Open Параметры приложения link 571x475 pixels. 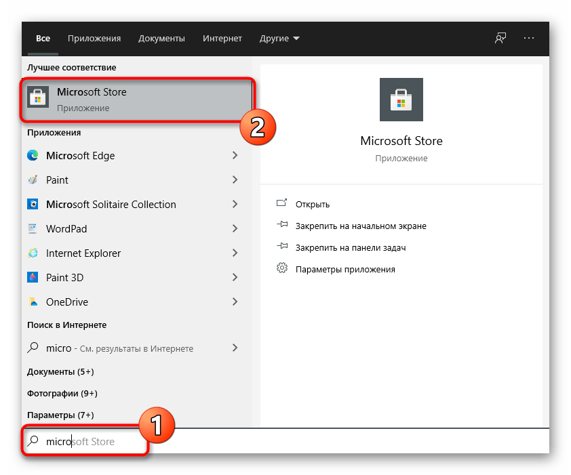344,269
